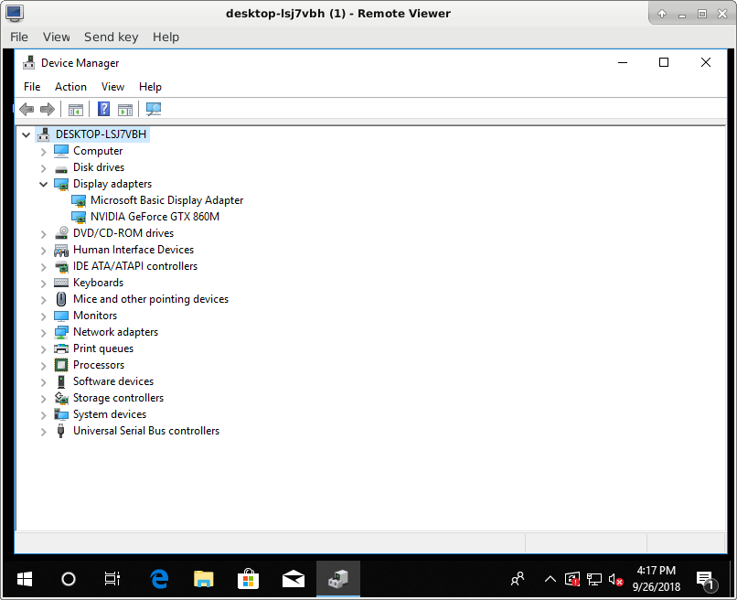Screen dimensions: 737x600
Task: Click the Monitors category icon
Action: pyautogui.click(x=61, y=316)
